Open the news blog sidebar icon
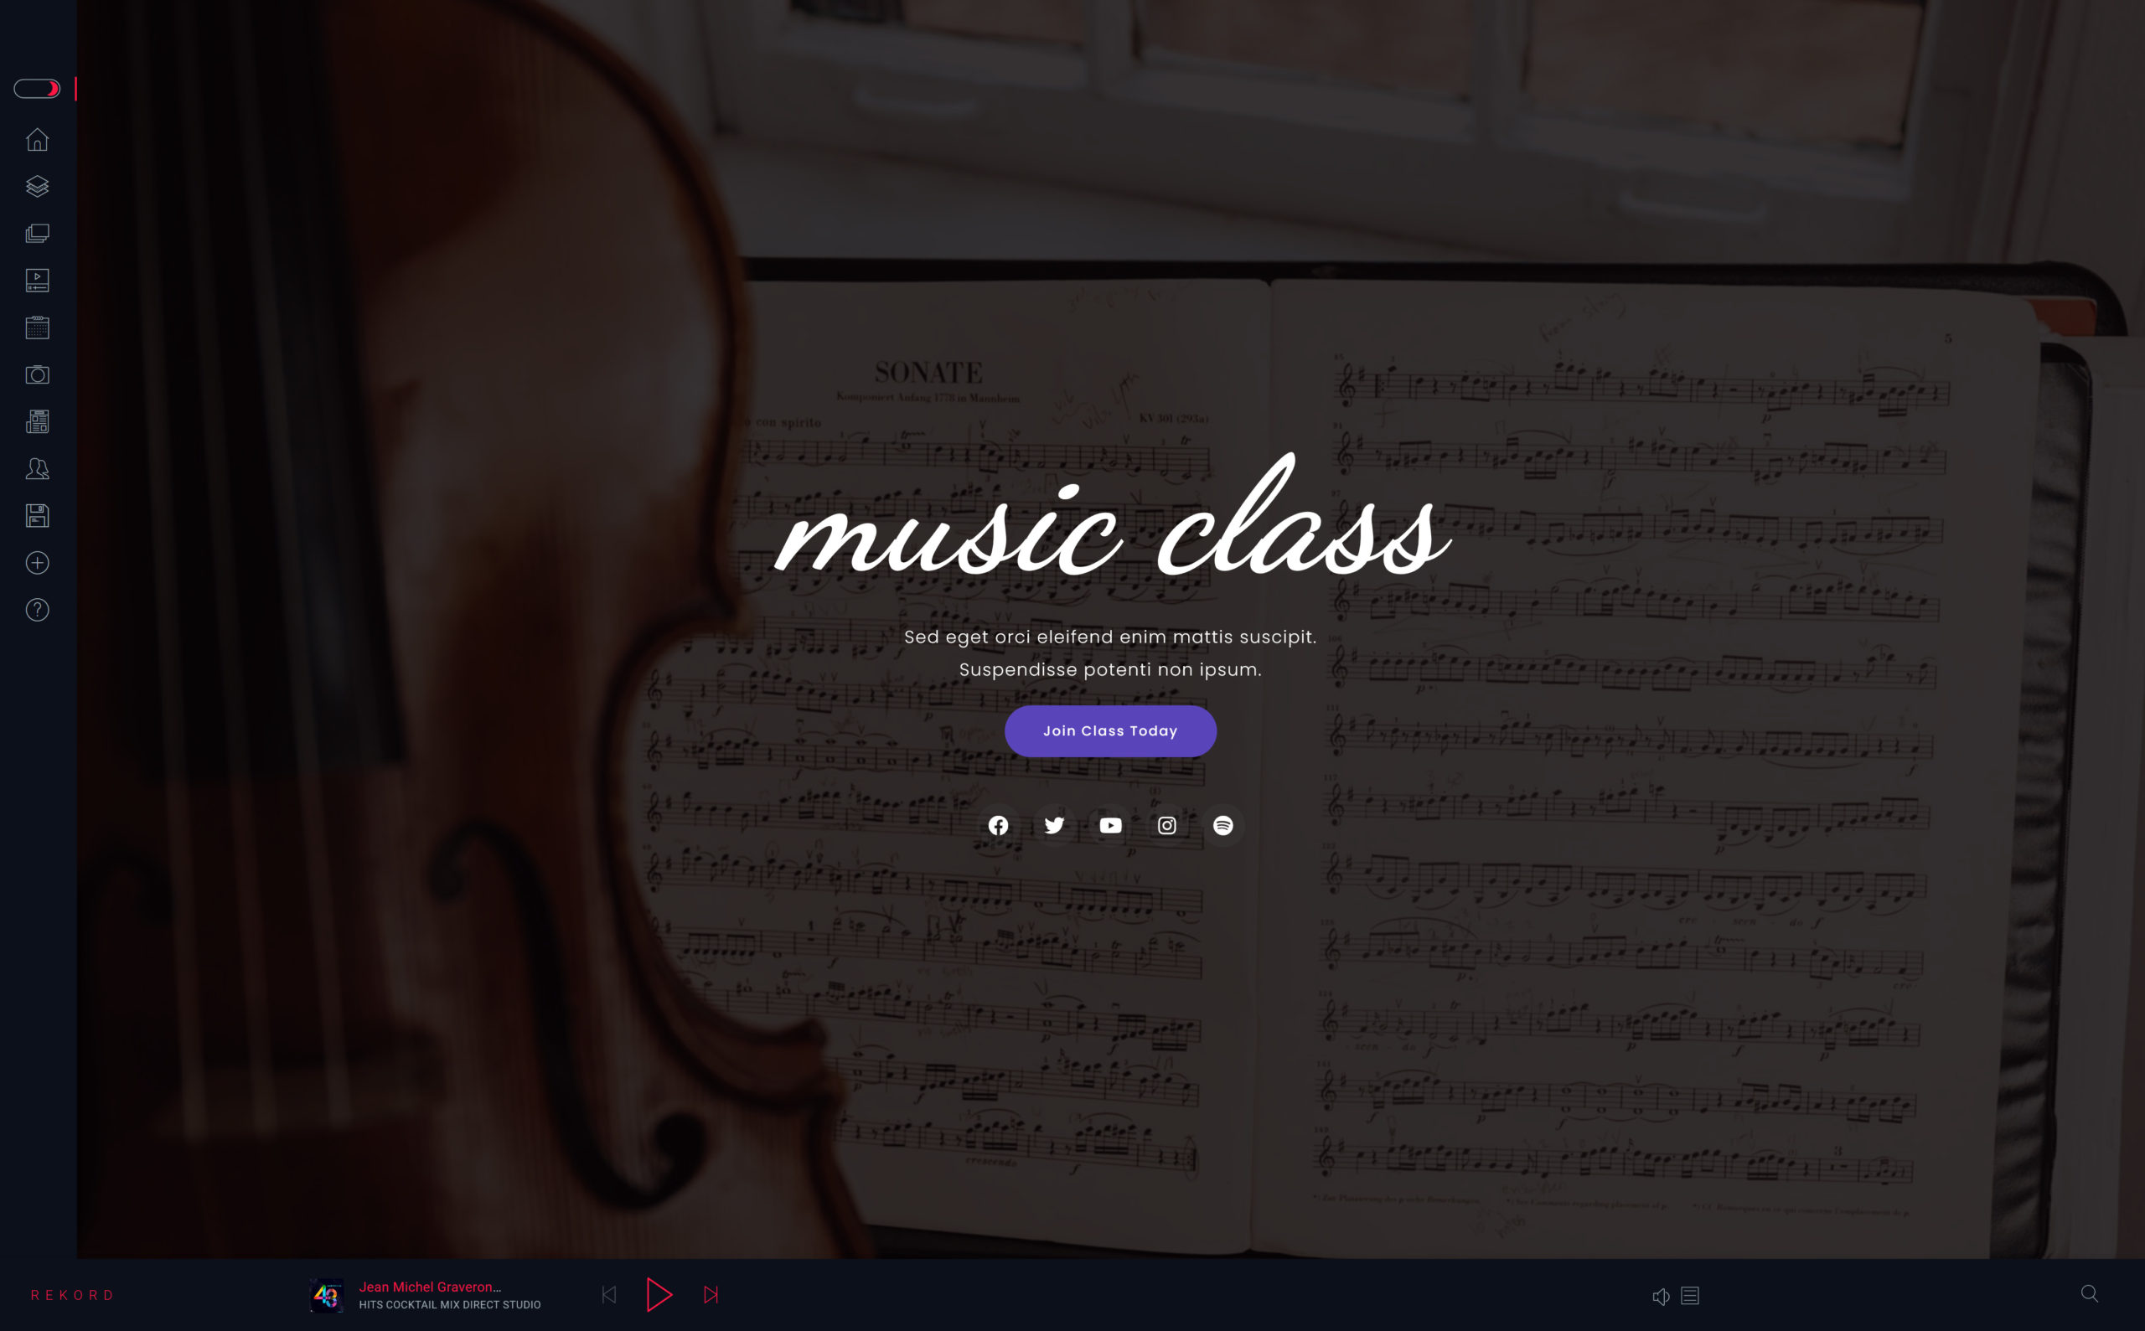This screenshot has width=2145, height=1331. [37, 421]
